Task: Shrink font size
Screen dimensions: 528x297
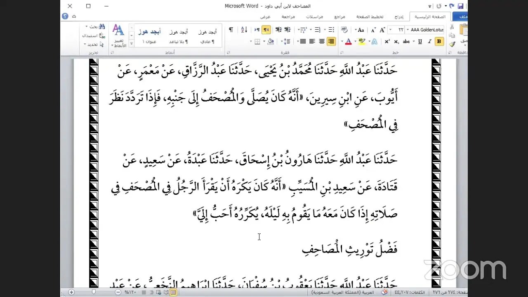Action: click(x=373, y=30)
